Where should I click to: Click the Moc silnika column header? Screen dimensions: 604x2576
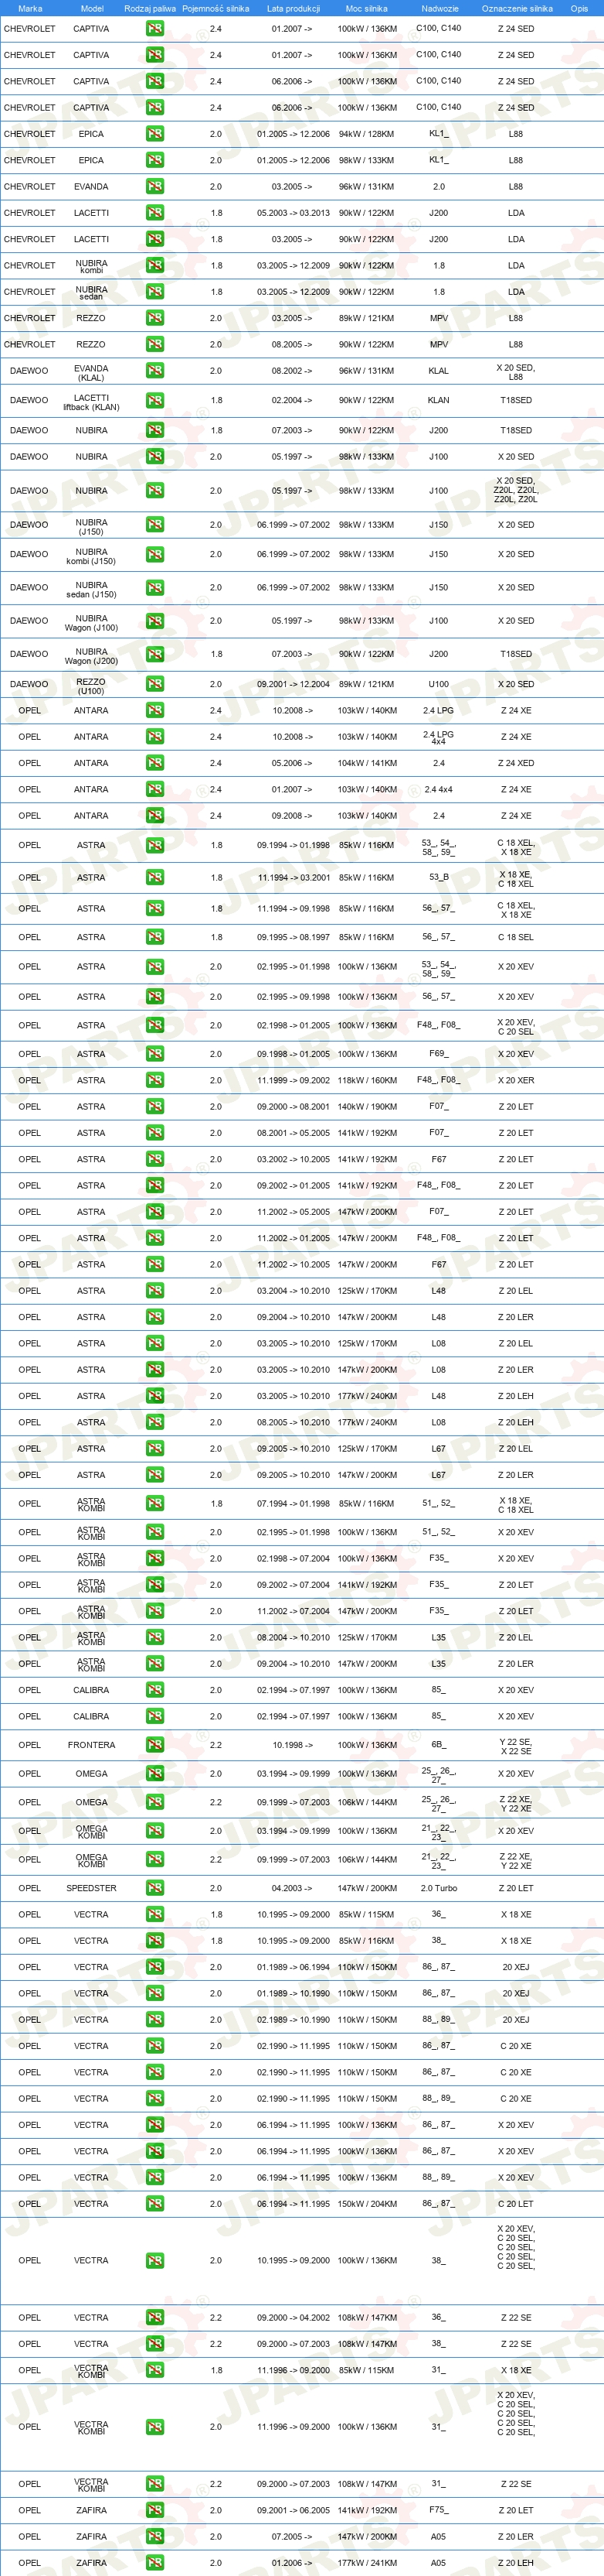pos(366,8)
